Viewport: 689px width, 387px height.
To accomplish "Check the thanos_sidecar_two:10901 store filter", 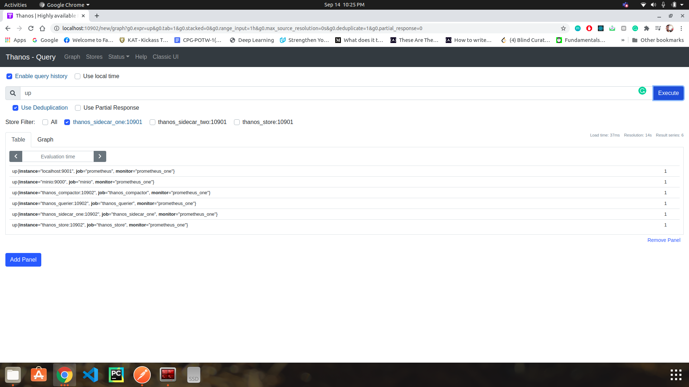I will click(x=153, y=122).
